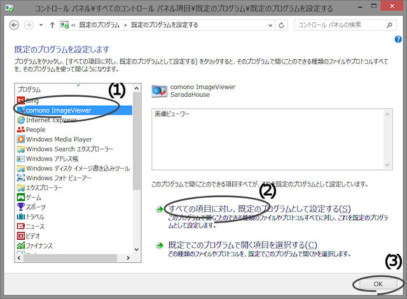Select Bing icon in program list
The width and height of the screenshot is (407, 299).
(x=21, y=101)
